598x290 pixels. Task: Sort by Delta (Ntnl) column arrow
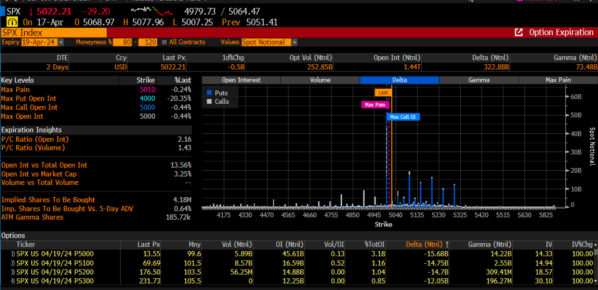(447, 245)
